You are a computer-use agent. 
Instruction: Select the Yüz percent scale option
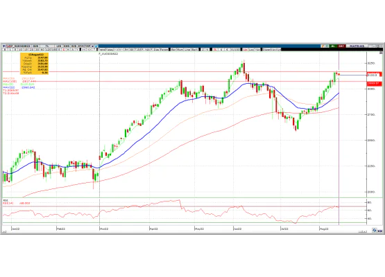coord(257,49)
